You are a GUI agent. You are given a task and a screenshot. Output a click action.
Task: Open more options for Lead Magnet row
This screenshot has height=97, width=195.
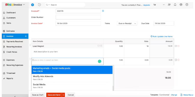coord(176,46)
